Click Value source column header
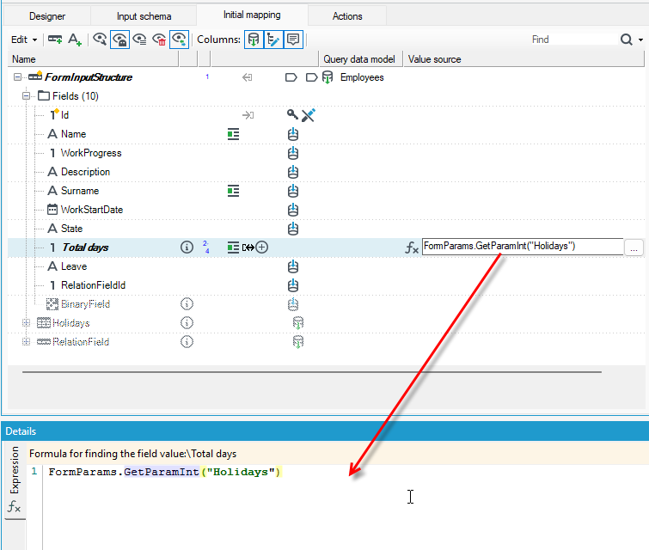The height and width of the screenshot is (550, 649). click(524, 59)
